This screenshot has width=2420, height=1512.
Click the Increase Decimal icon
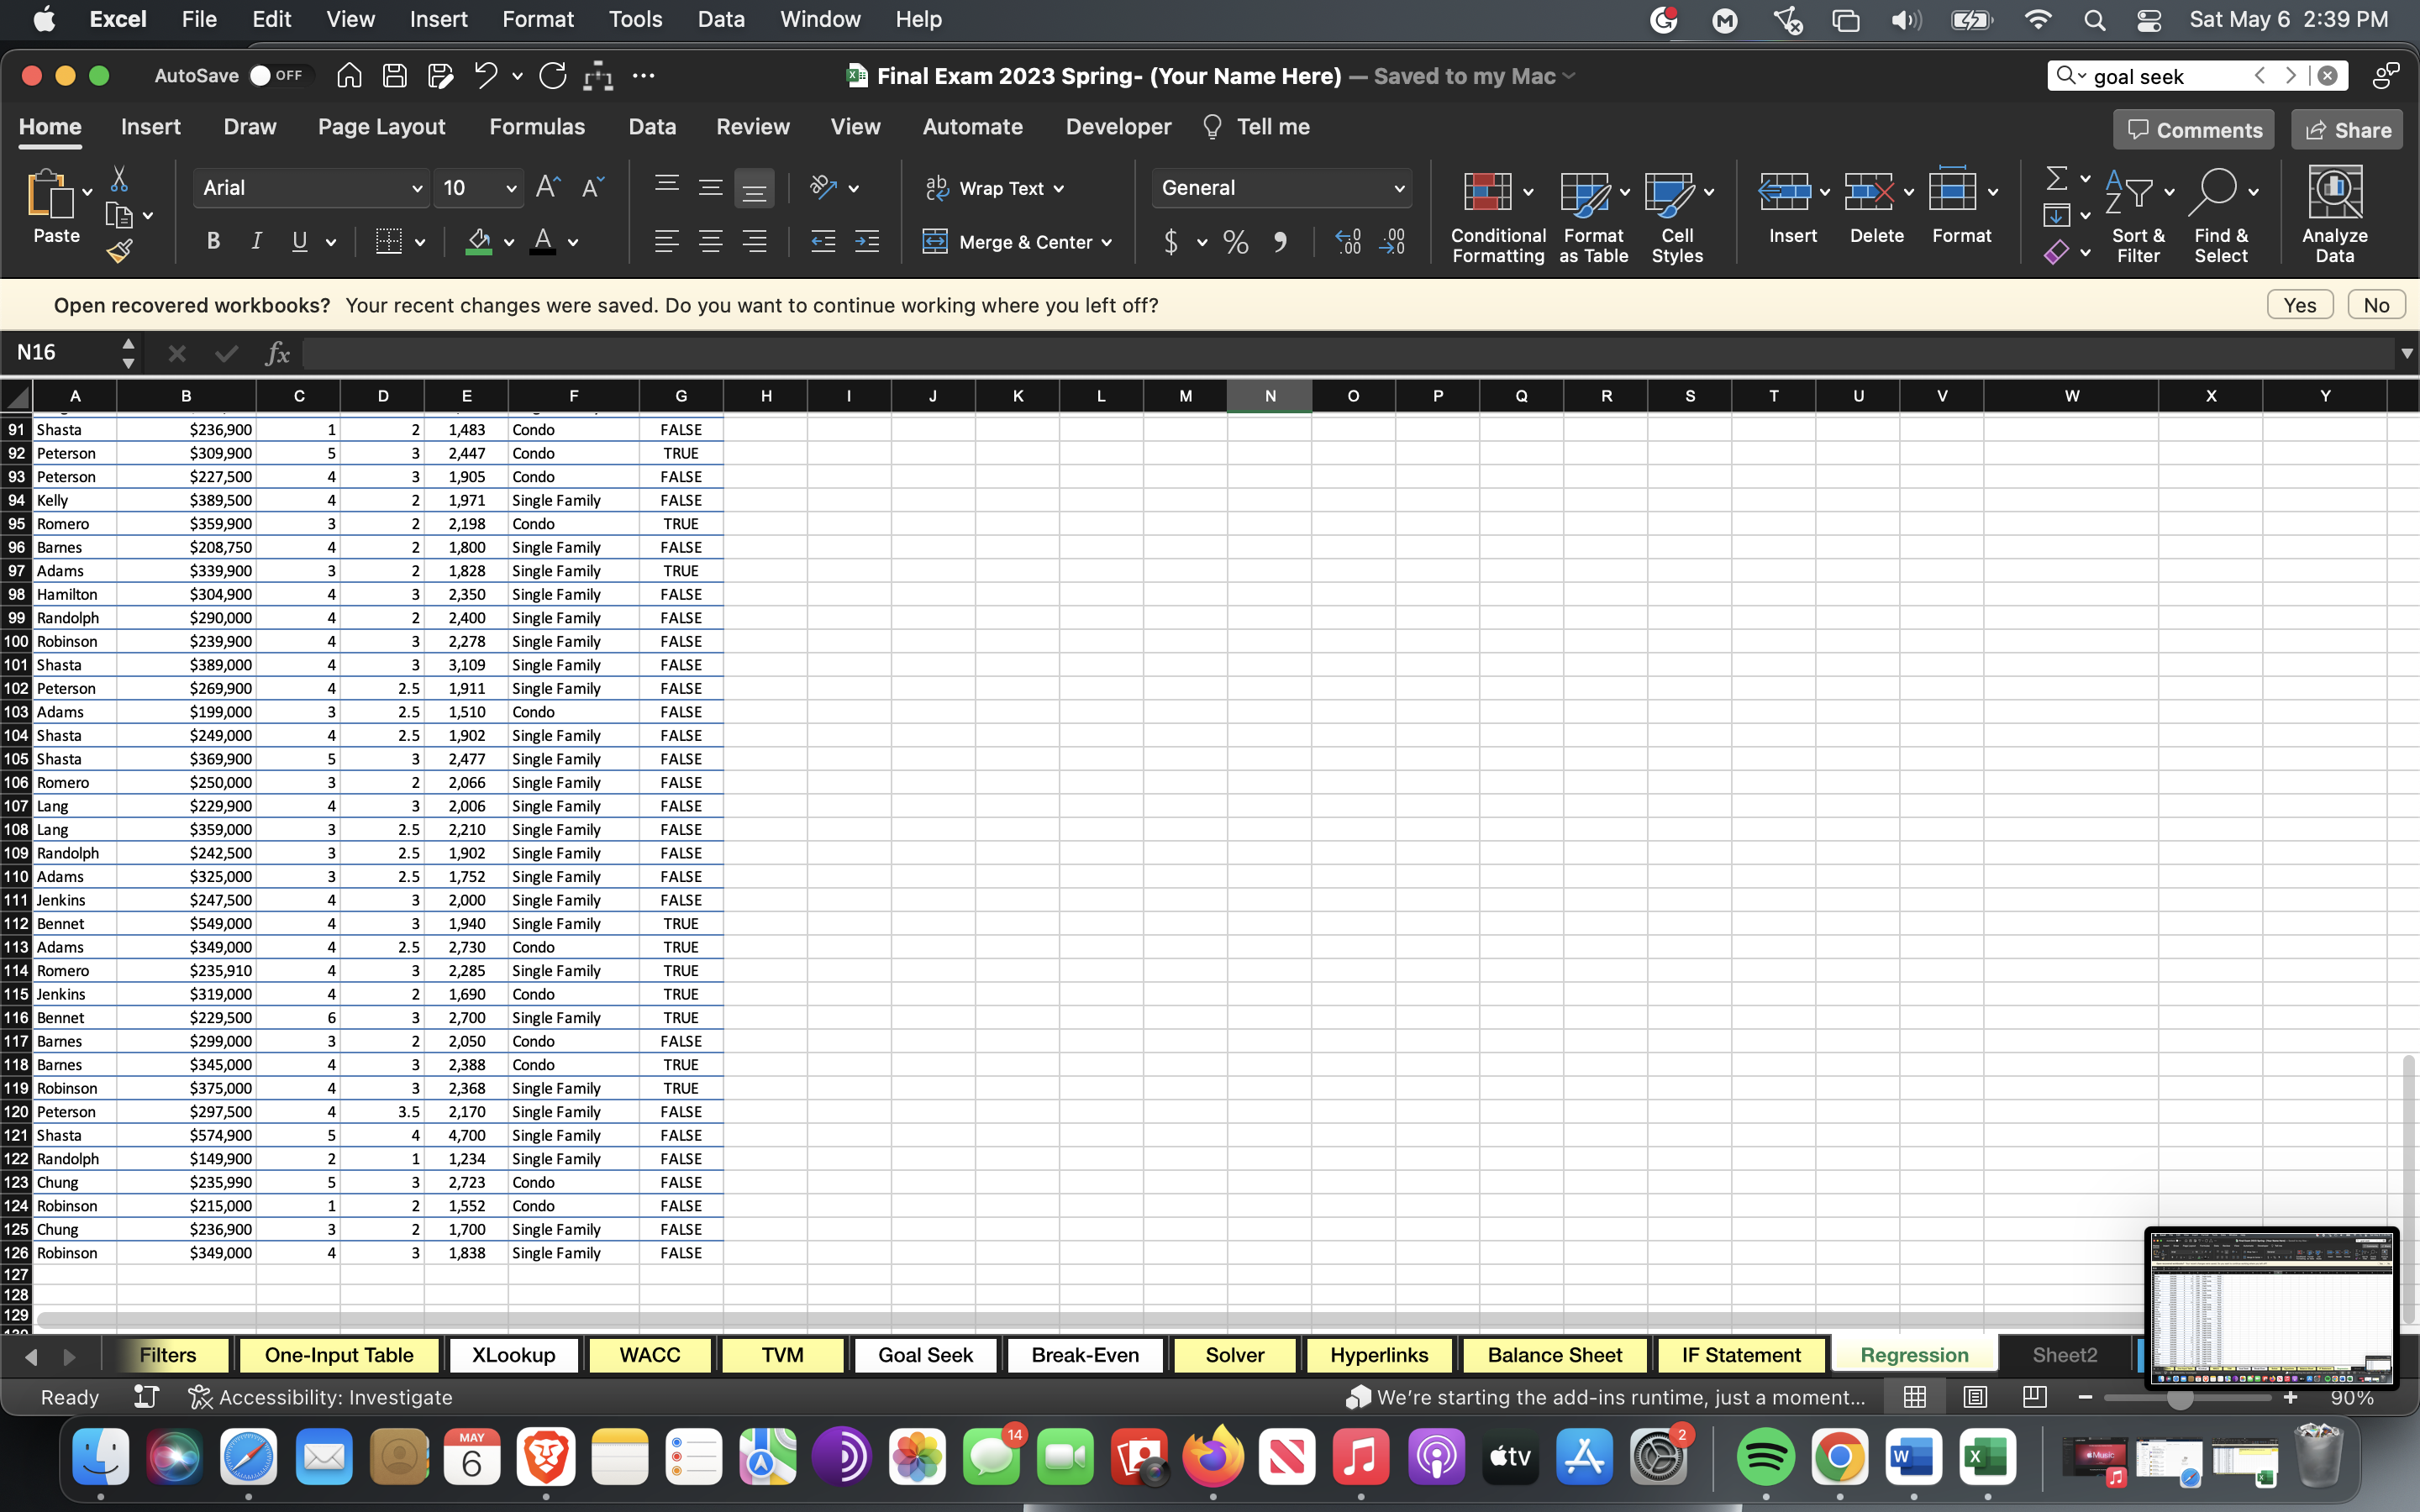[1348, 242]
